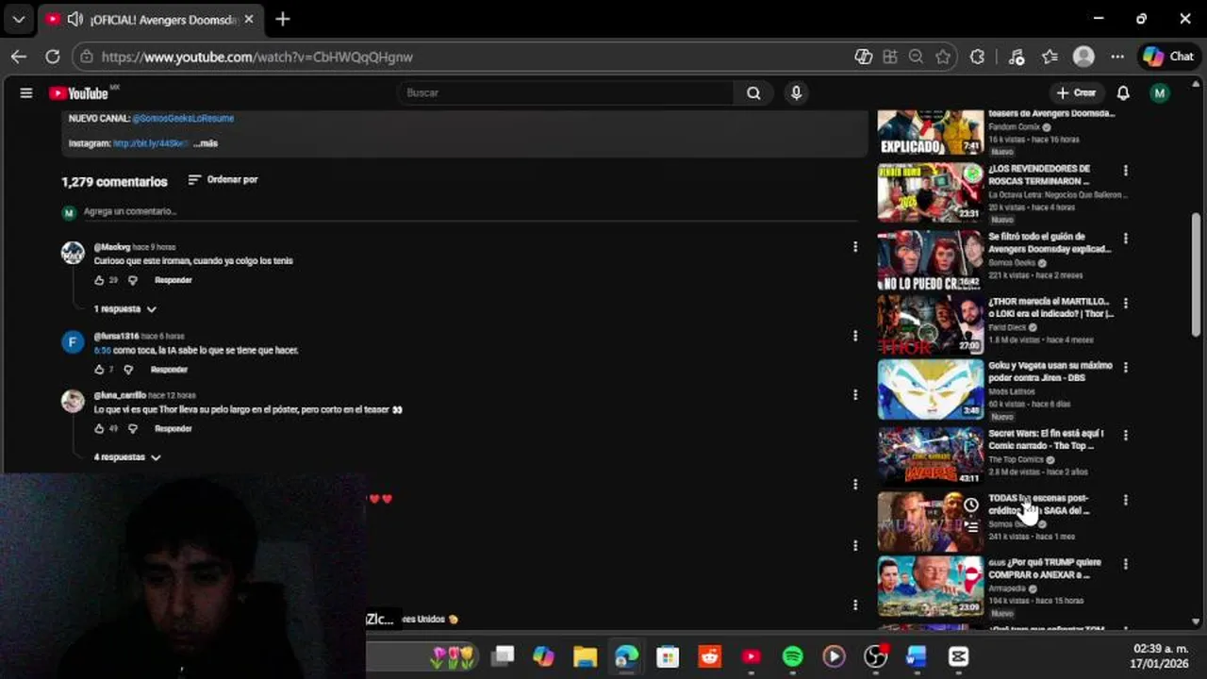Image resolution: width=1207 pixels, height=679 pixels.
Task: Open the YouTube hamburger guide menu
Action: click(x=26, y=92)
